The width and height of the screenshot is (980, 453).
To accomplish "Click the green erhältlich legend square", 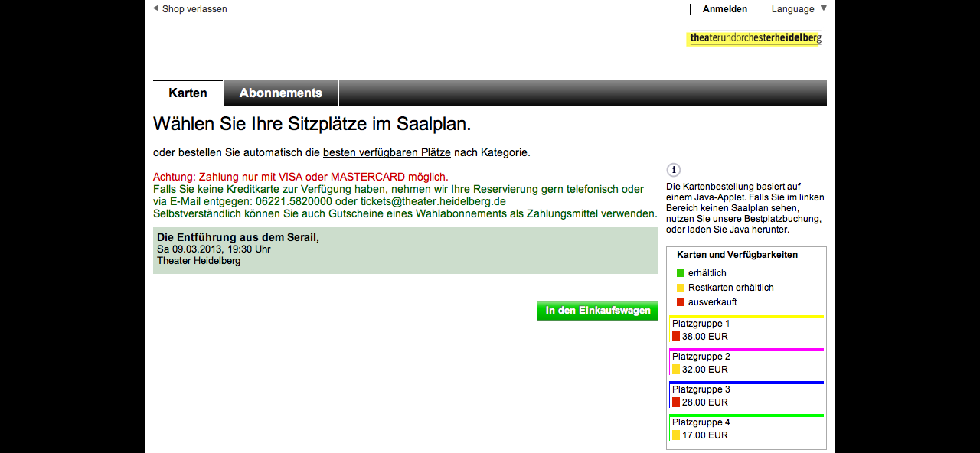I will click(x=681, y=273).
